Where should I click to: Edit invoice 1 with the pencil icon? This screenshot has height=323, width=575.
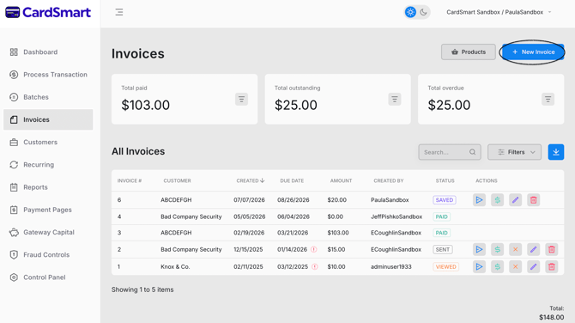[534, 267]
